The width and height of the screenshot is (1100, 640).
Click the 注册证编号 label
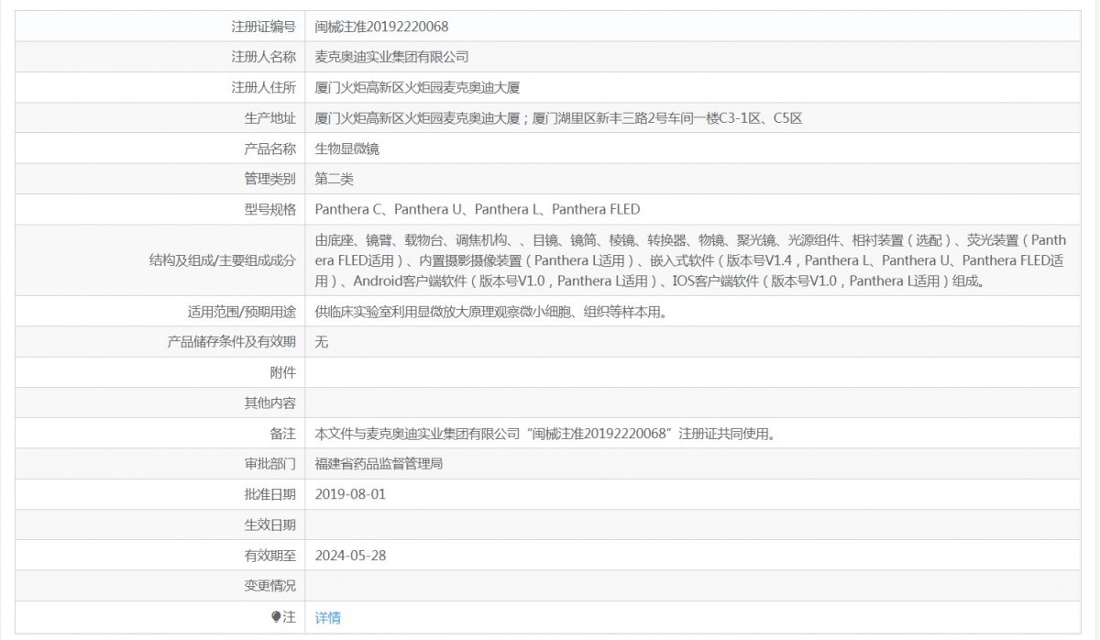(x=263, y=27)
